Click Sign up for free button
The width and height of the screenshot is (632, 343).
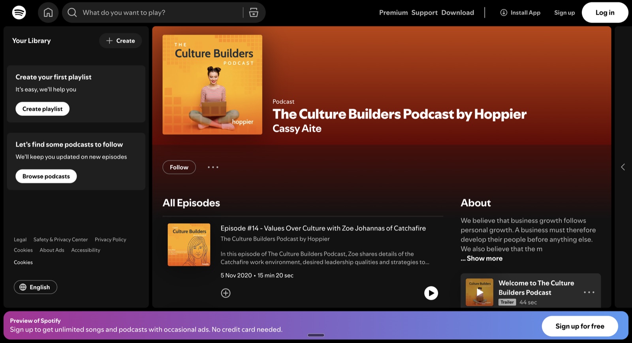coord(580,326)
